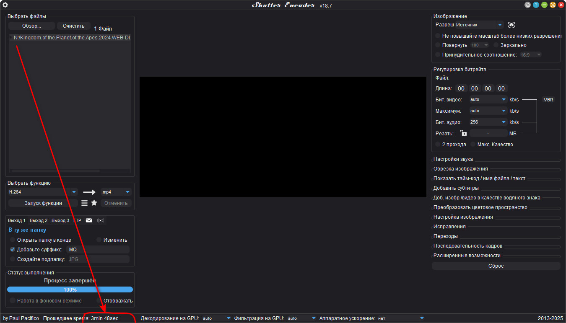Click the Отменить cancel button
The width and height of the screenshot is (566, 323).
[116, 203]
